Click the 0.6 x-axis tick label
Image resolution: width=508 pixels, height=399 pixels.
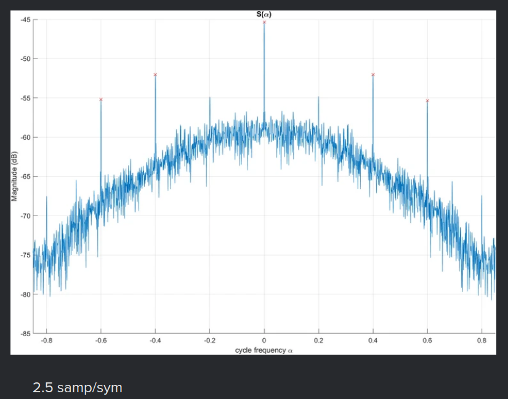pyautogui.click(x=427, y=340)
